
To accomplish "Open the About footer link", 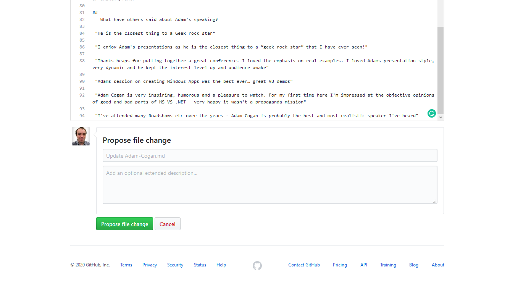I will (x=438, y=265).
